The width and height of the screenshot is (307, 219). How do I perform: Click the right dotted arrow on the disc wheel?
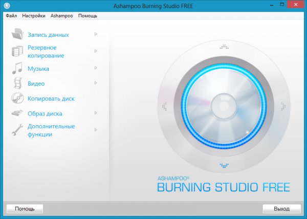[283, 106]
